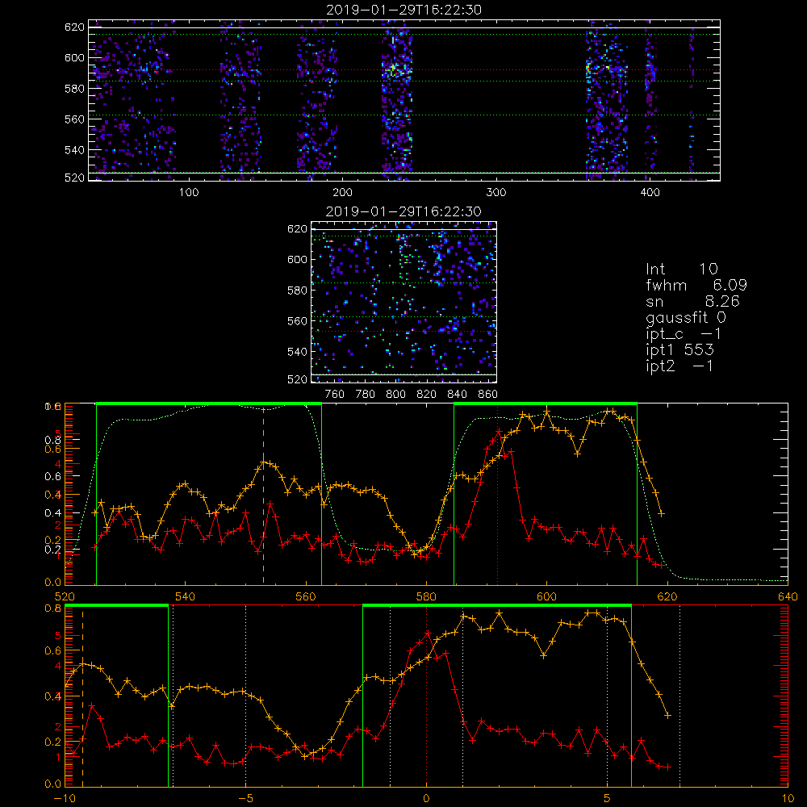Click x-axis label 580 of third plot
The width and height of the screenshot is (807, 807).
426,596
